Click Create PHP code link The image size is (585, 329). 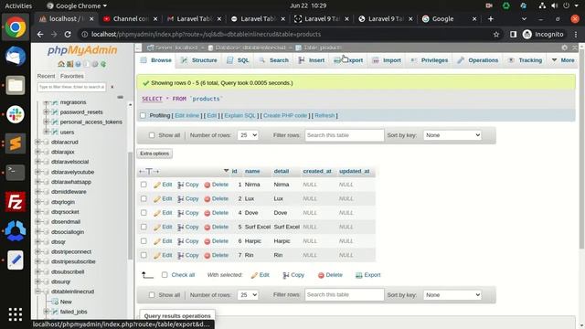pos(285,116)
